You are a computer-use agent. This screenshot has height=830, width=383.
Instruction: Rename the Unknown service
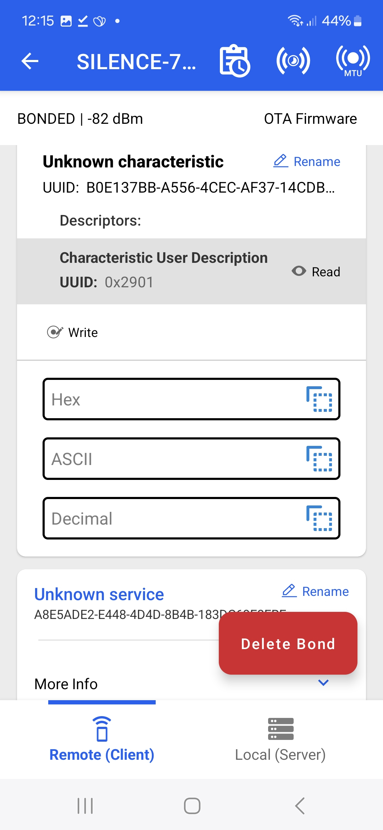tap(316, 591)
